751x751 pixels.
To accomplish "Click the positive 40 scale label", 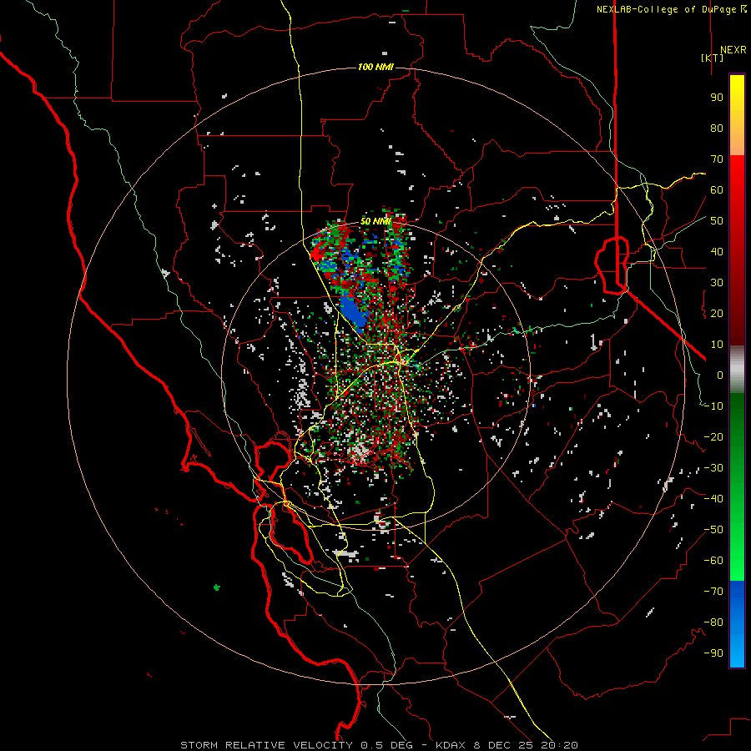I will pos(717,251).
